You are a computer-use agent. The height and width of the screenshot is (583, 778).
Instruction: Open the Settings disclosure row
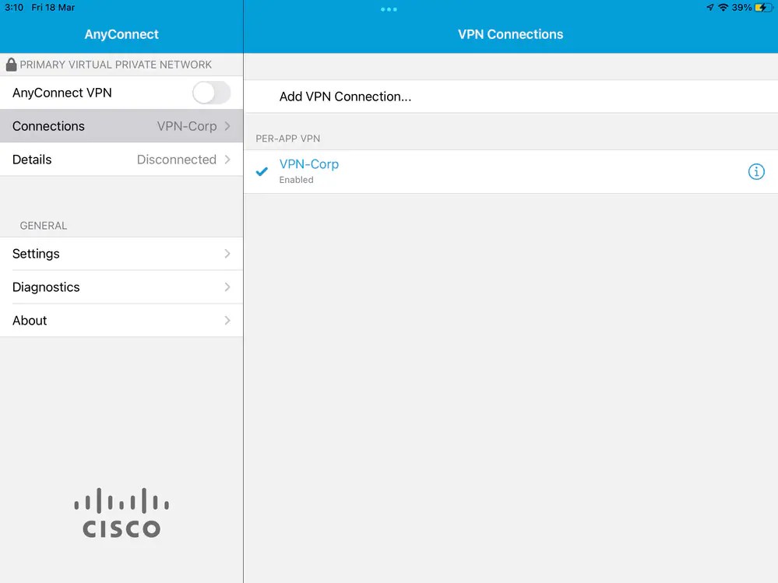(x=121, y=254)
